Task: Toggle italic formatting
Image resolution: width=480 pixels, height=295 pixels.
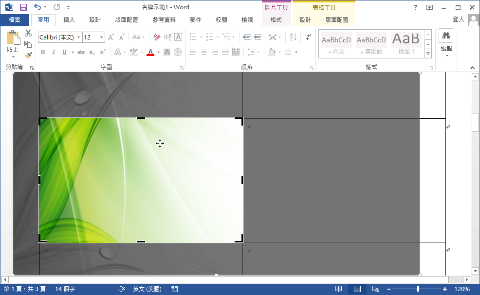Action: point(54,52)
